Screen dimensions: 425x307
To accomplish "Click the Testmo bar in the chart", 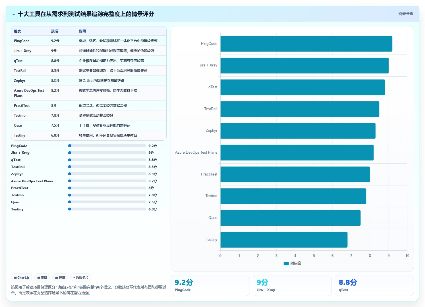I will 293,196.
